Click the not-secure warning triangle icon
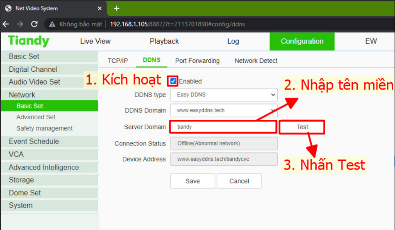This screenshot has width=395, height=230. [x=52, y=24]
